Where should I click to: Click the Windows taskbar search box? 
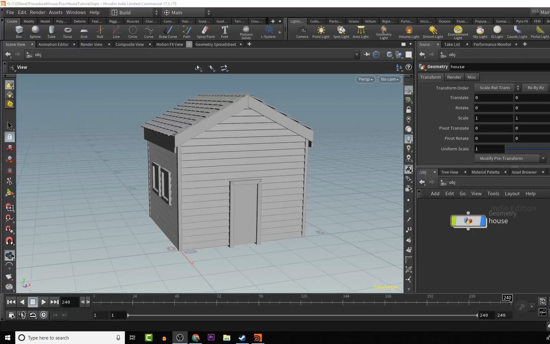[69, 338]
